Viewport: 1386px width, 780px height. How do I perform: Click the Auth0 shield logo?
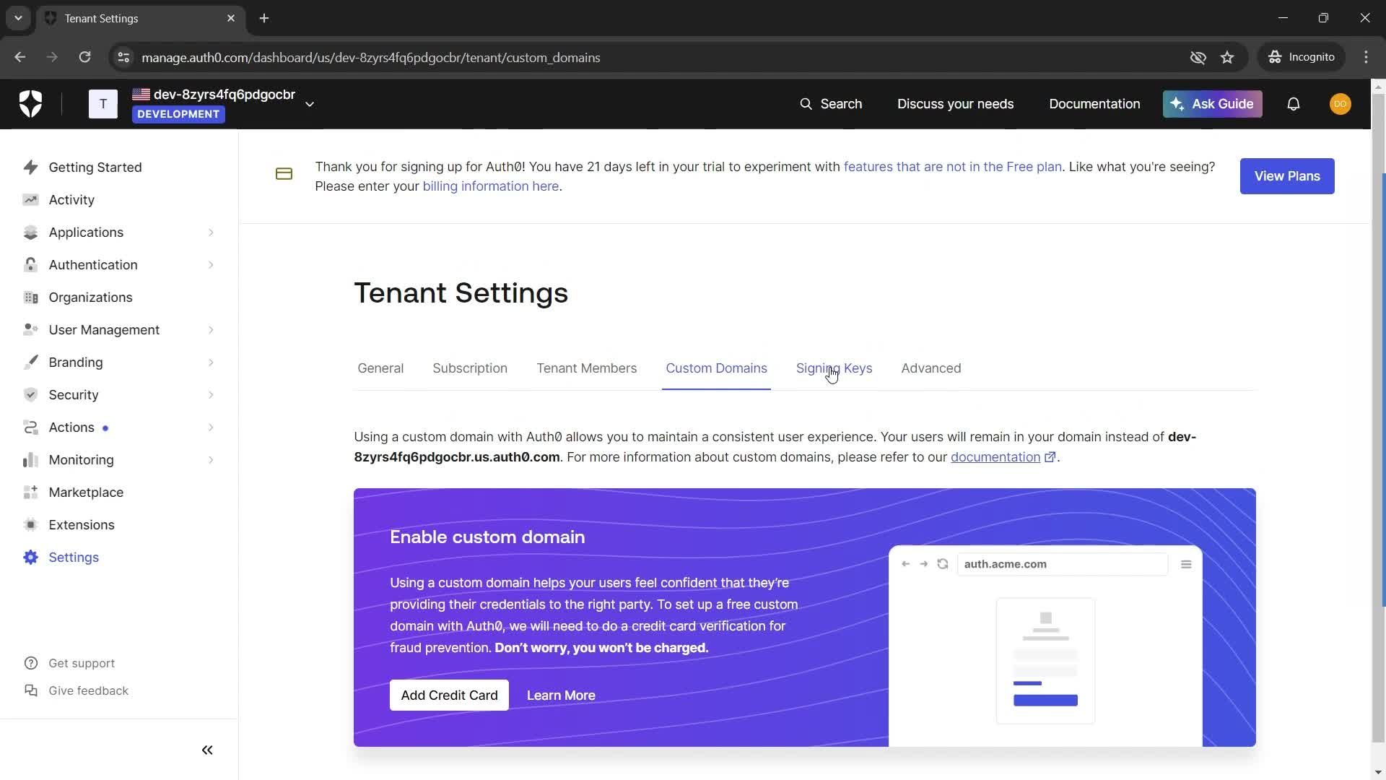coord(30,104)
